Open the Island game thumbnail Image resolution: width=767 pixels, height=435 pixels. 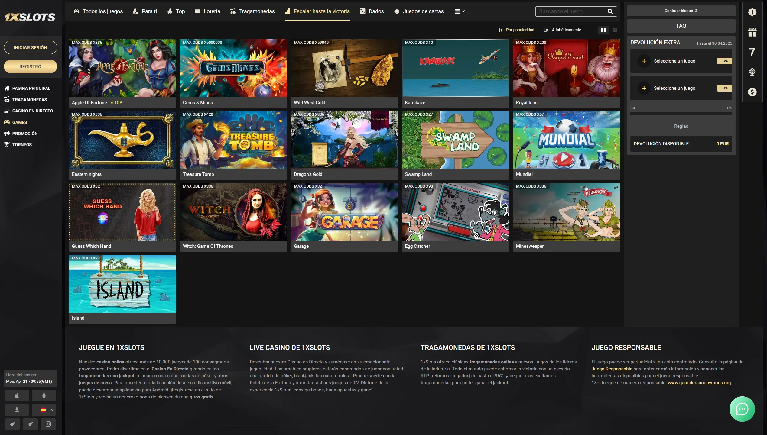point(122,284)
